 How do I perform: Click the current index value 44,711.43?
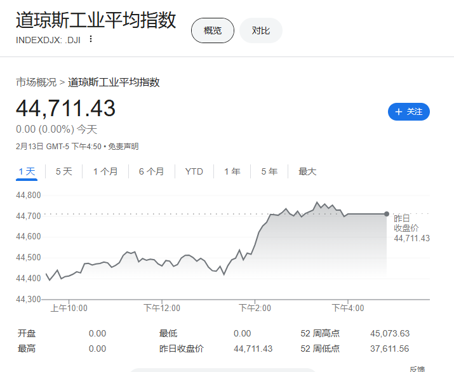[66, 109]
